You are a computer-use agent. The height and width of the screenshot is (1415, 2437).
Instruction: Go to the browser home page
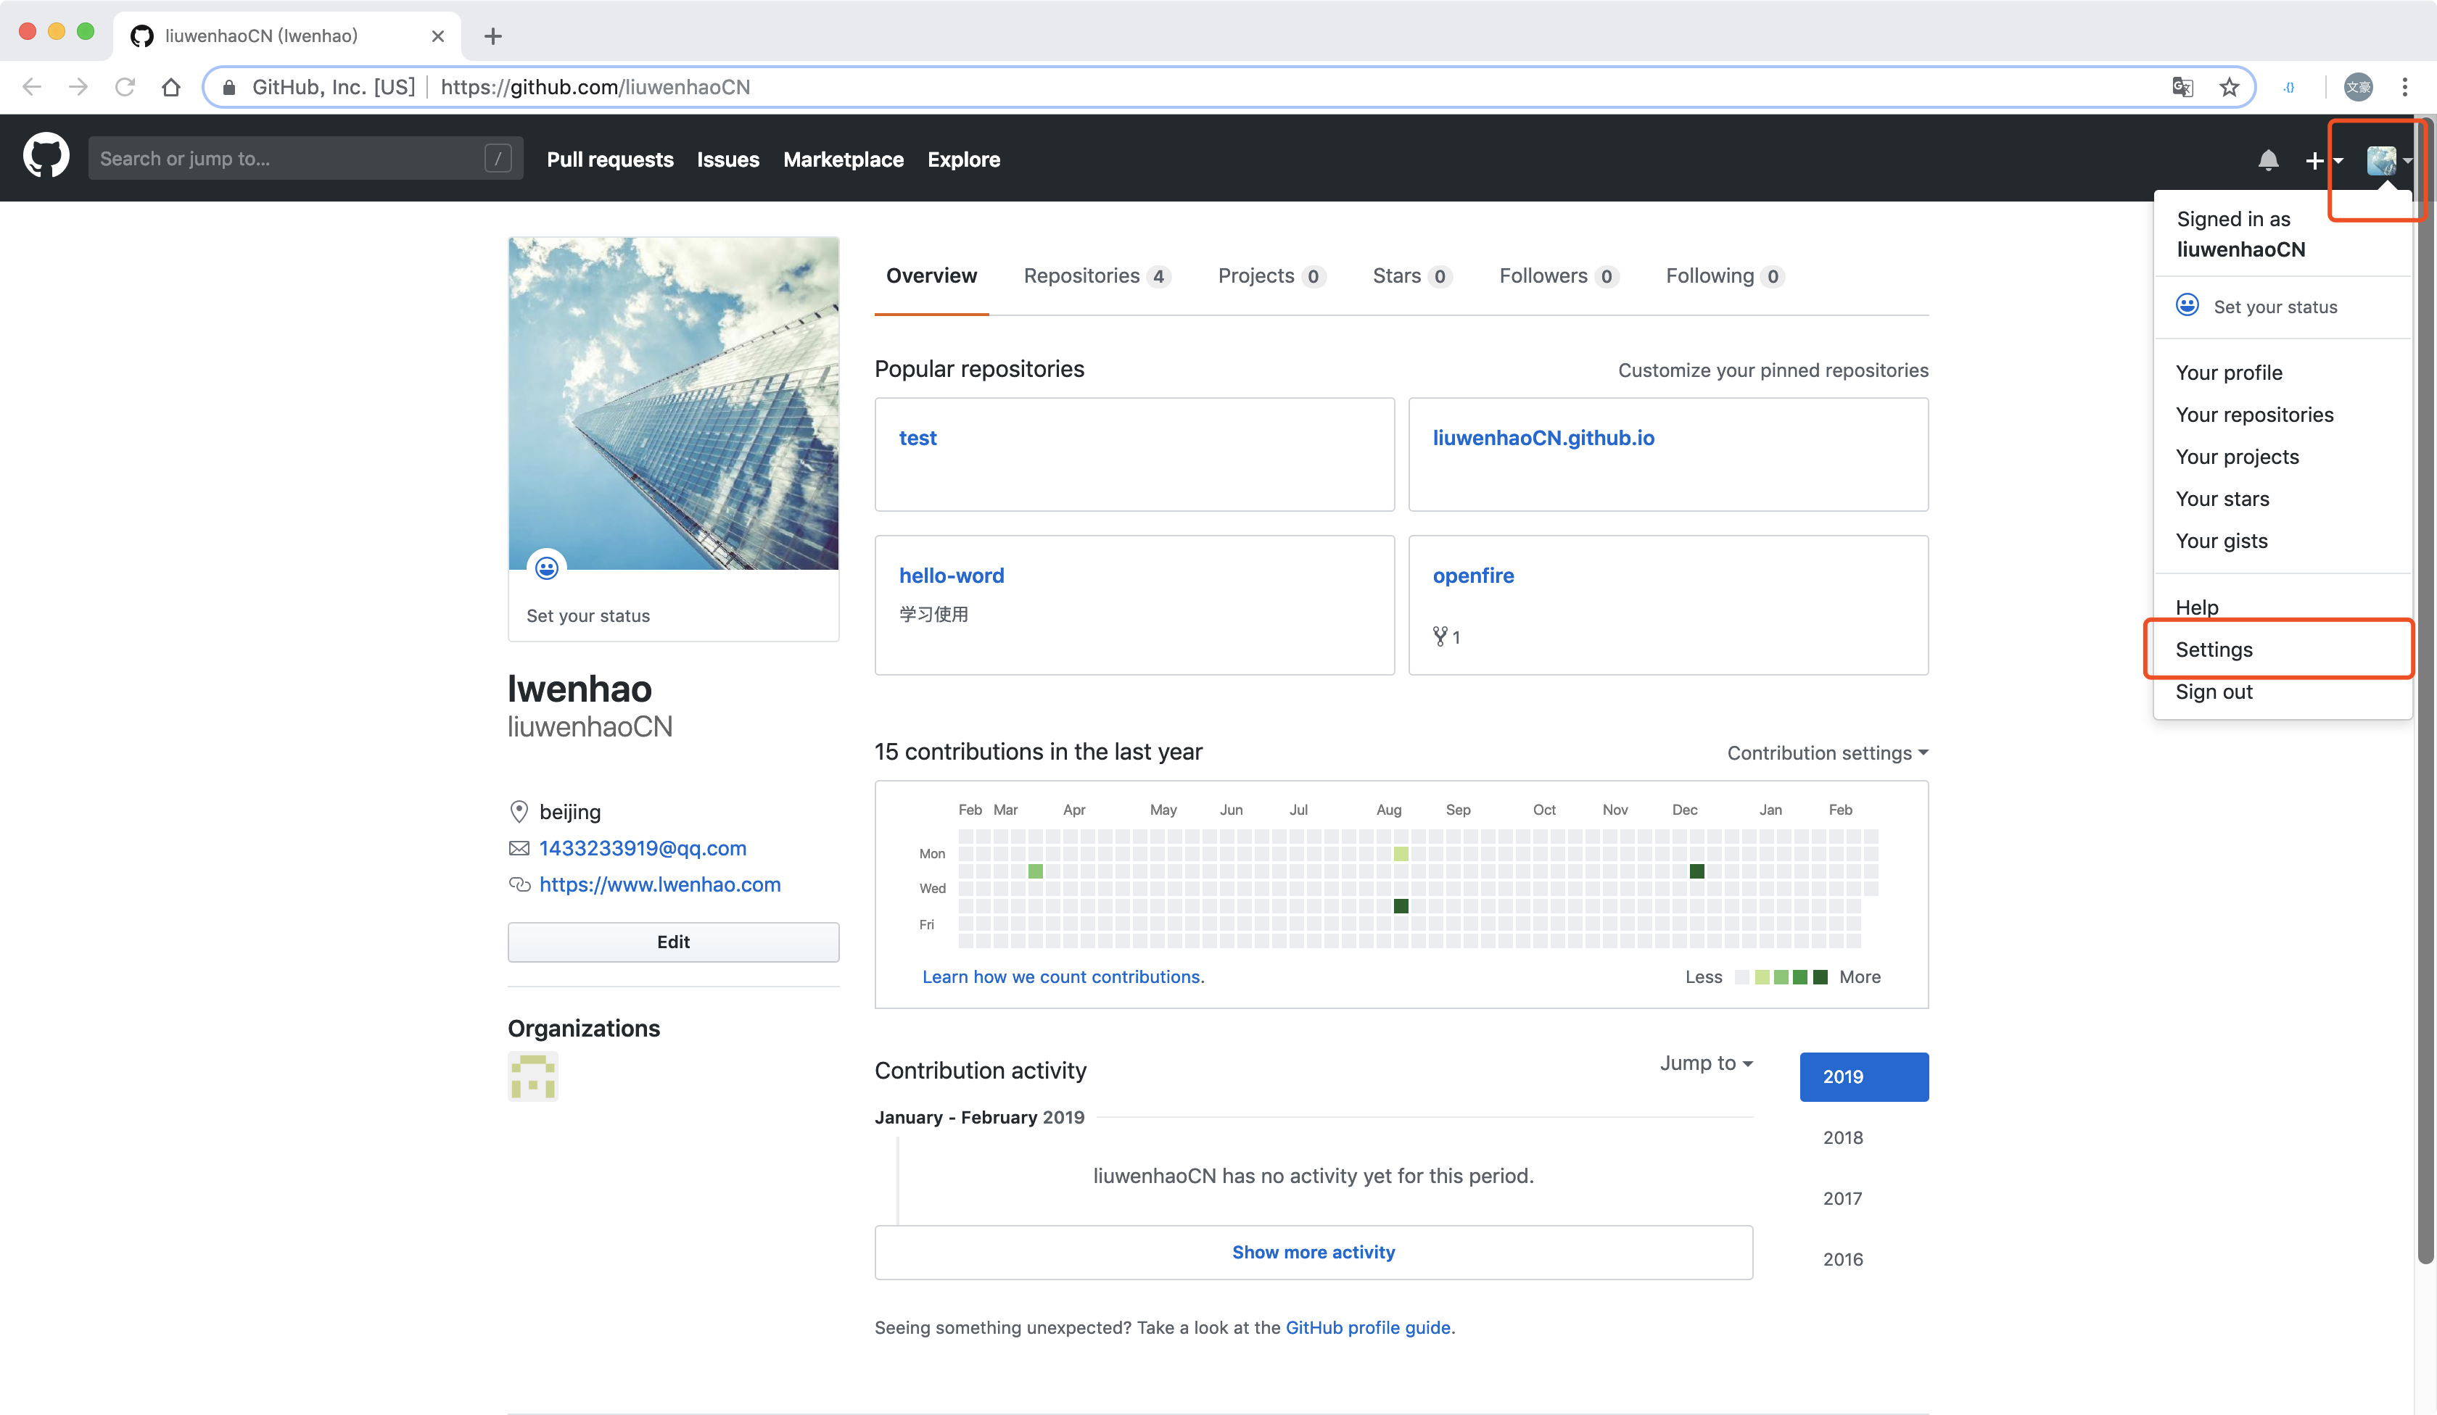point(171,87)
